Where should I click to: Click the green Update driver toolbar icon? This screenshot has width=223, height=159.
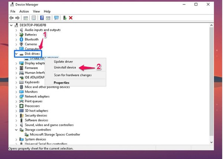tap(65, 18)
